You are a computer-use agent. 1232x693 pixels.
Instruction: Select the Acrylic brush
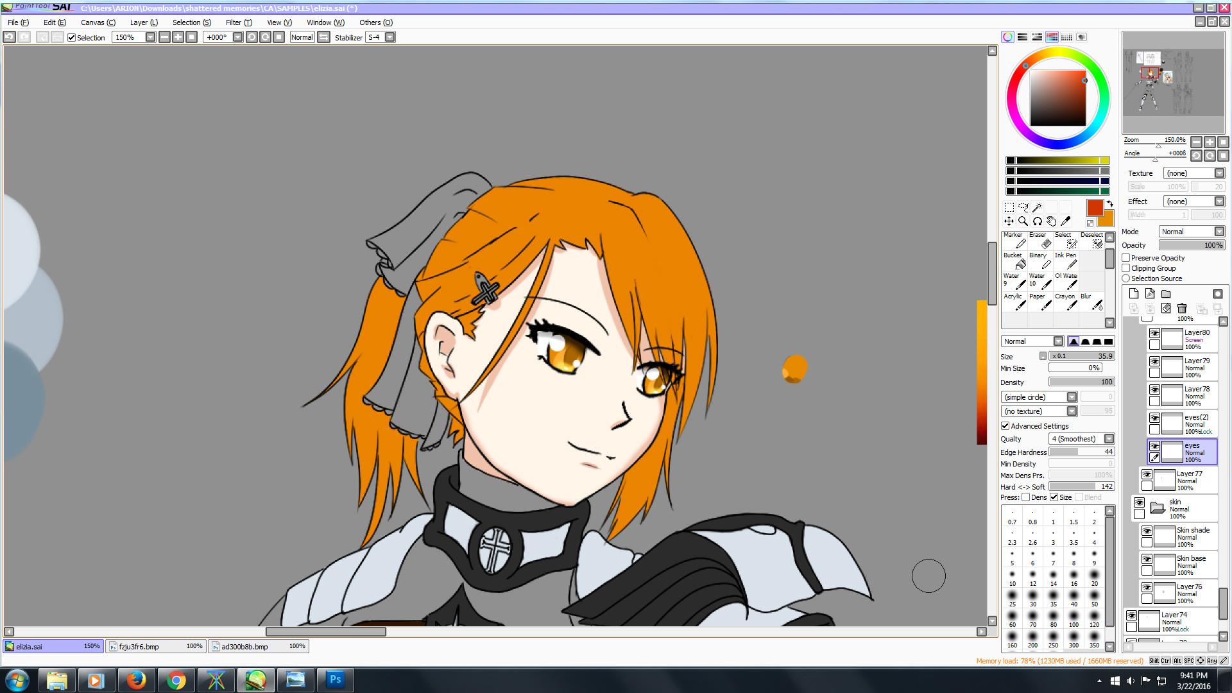click(1014, 302)
